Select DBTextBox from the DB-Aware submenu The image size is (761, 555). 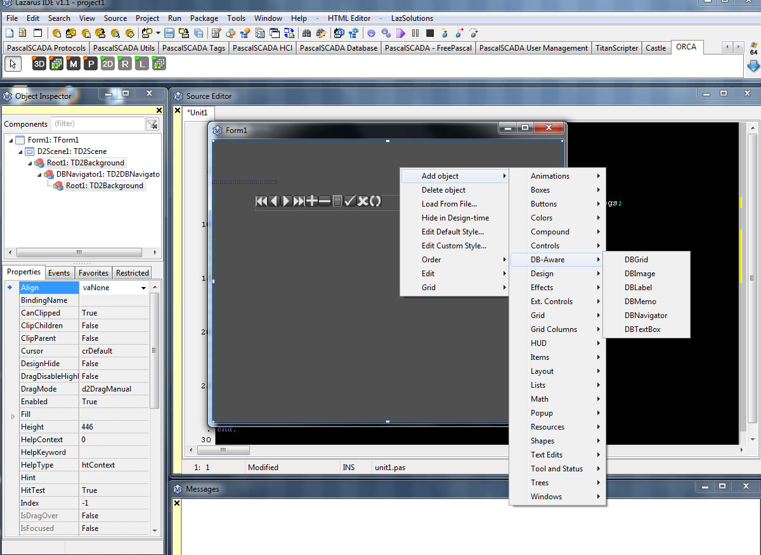(646, 329)
